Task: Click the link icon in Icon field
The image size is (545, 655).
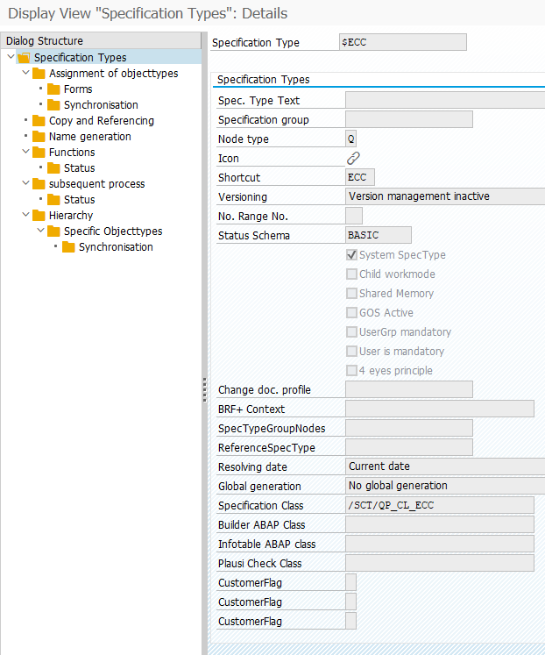Action: click(353, 159)
